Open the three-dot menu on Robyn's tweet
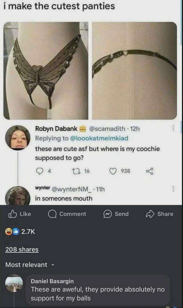Screen dimensions: 183x308 (x=174, y=129)
